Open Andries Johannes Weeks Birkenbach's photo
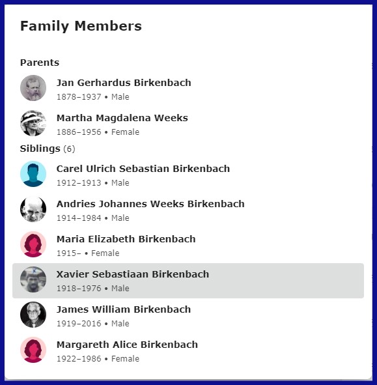The image size is (377, 385). pos(33,209)
